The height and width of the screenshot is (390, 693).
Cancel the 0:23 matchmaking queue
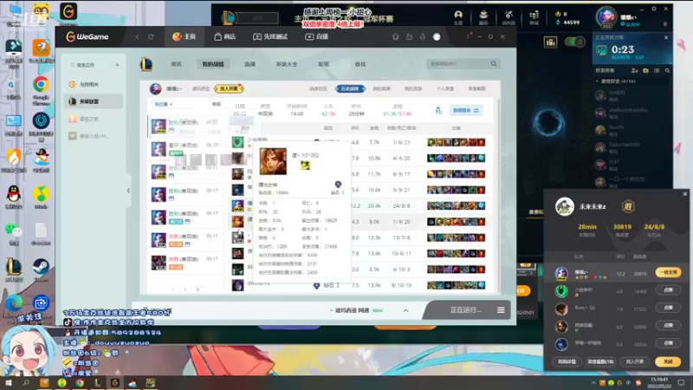click(666, 37)
